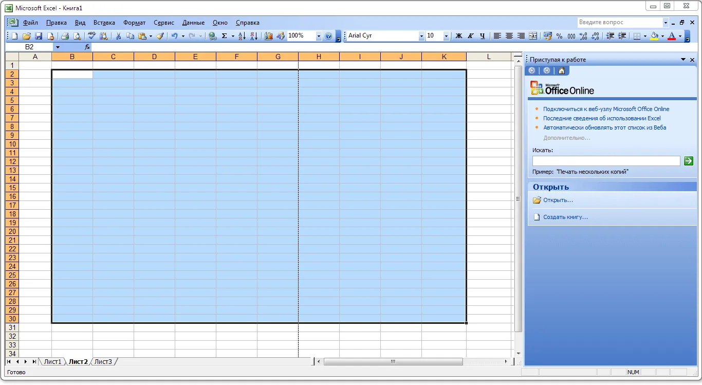
Task: Click the AutoSum sigma icon
Action: tap(224, 36)
